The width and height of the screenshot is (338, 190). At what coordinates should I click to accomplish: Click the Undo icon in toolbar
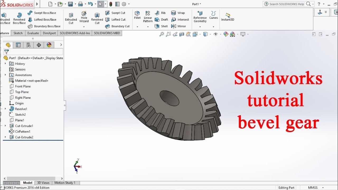90,4
